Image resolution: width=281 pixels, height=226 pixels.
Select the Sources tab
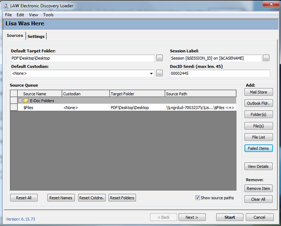(x=15, y=36)
